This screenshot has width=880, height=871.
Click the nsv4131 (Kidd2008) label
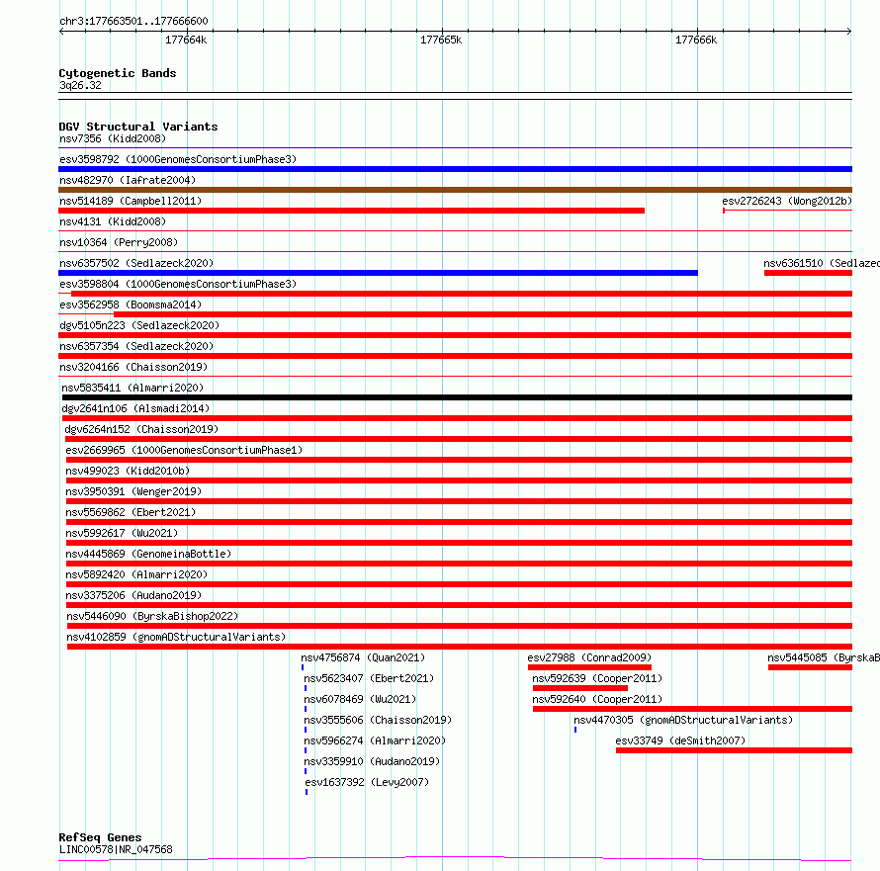click(x=113, y=221)
